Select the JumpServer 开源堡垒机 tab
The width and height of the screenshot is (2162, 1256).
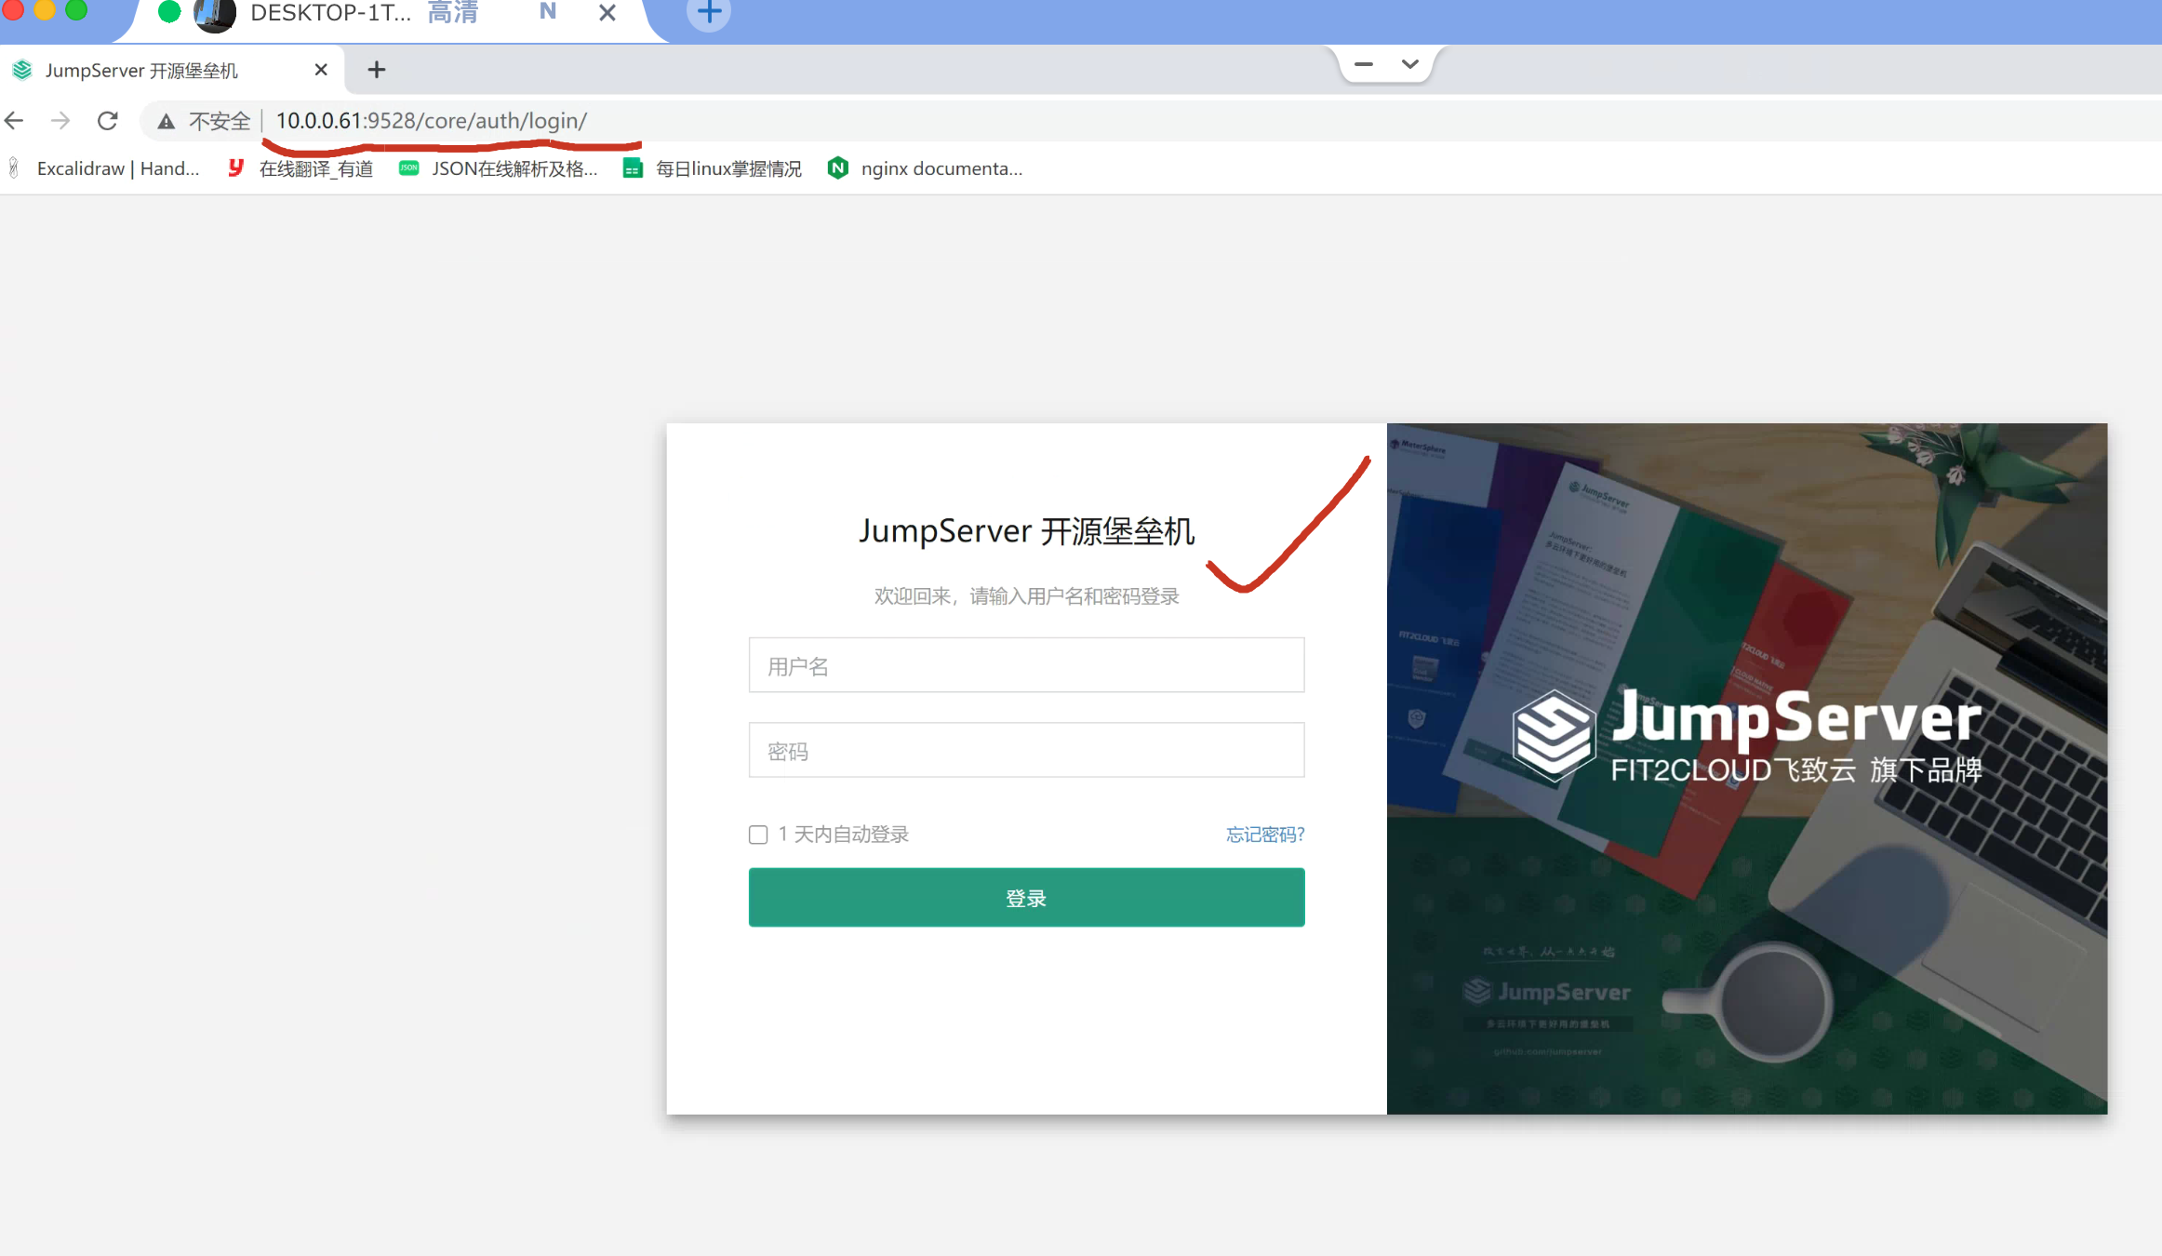pyautogui.click(x=141, y=71)
